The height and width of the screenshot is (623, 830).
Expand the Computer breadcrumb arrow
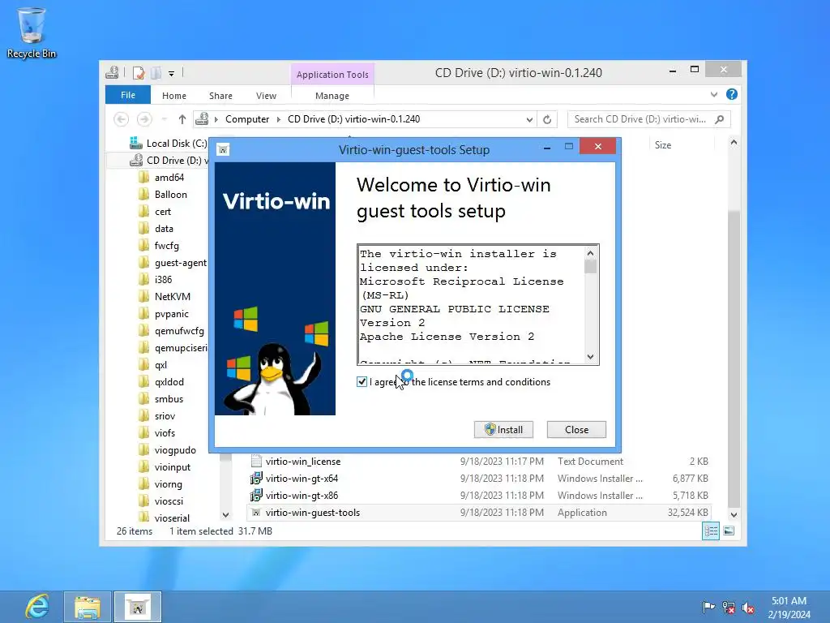[279, 119]
